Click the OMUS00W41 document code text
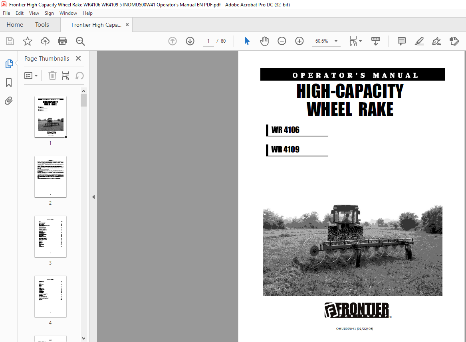This screenshot has height=342, width=466. point(354,328)
